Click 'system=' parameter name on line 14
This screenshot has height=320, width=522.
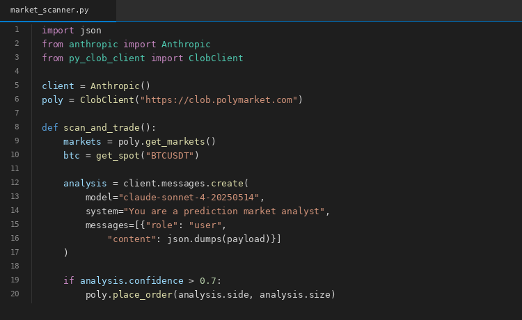click(104, 211)
